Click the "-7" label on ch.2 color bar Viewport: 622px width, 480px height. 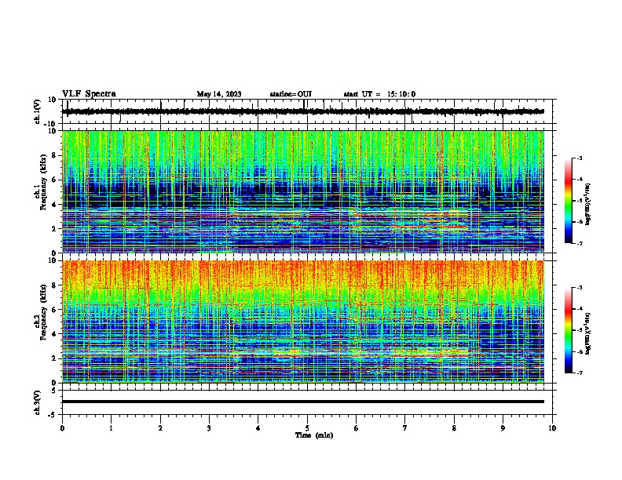579,373
